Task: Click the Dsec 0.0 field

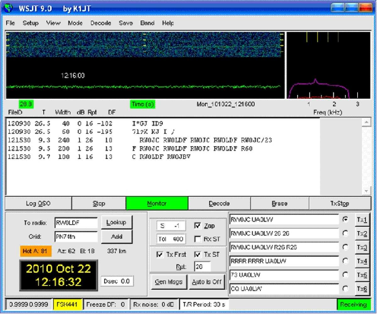Action: click(x=117, y=281)
